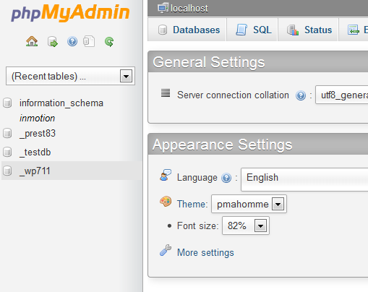The width and height of the screenshot is (368, 292).
Task: Open the Recent tables dropdown
Action: 70,76
